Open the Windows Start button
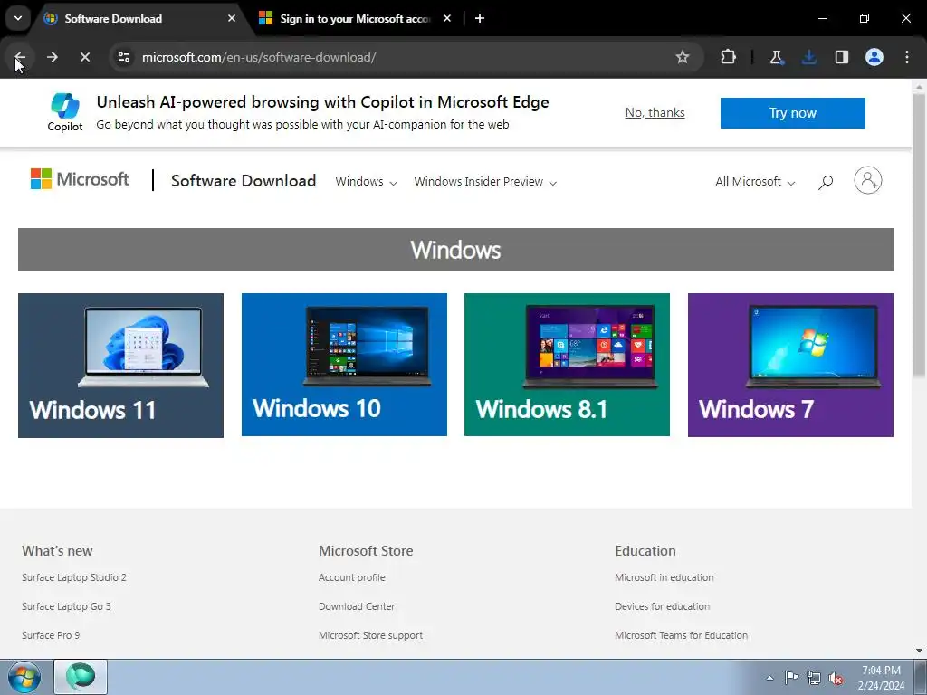The image size is (927, 695). 24,677
